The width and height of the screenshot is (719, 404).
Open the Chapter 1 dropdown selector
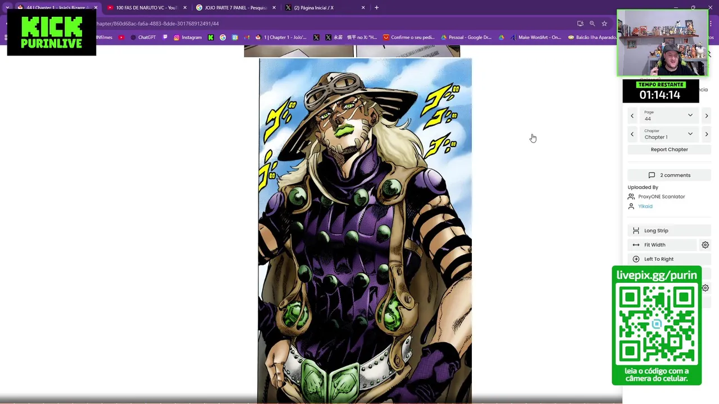(x=668, y=134)
